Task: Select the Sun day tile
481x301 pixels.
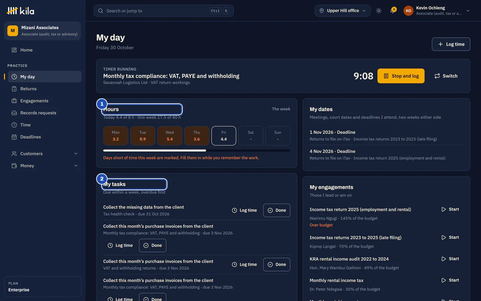Action: pos(278,136)
